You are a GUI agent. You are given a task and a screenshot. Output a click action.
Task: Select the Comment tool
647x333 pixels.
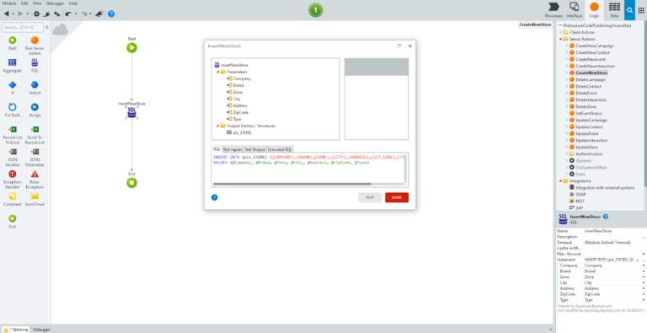pyautogui.click(x=13, y=199)
